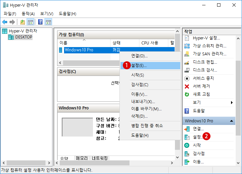The width and height of the screenshot is (242, 174).
Task: Switch to the 네트워킹 tab
Action: [100, 158]
